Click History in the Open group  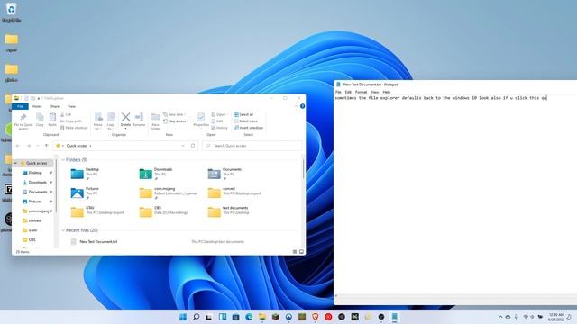(219, 128)
